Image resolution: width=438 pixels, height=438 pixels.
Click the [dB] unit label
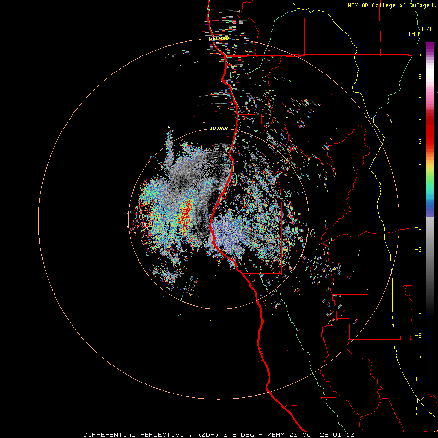pyautogui.click(x=416, y=34)
